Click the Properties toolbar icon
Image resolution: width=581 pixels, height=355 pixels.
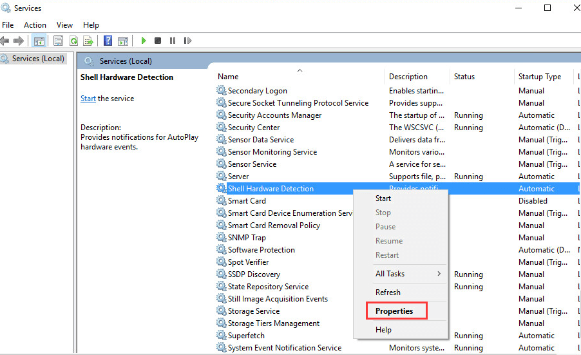point(58,41)
